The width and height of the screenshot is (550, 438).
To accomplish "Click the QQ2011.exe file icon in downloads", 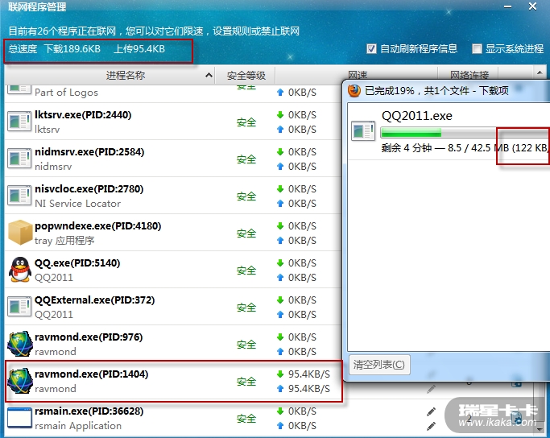I will tap(363, 131).
